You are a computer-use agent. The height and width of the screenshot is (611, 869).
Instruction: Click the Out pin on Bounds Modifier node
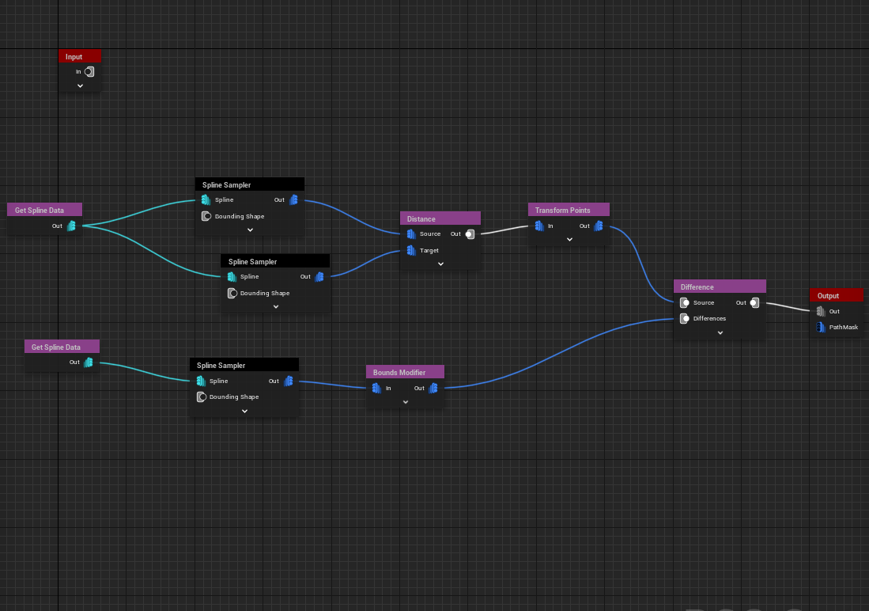(433, 389)
